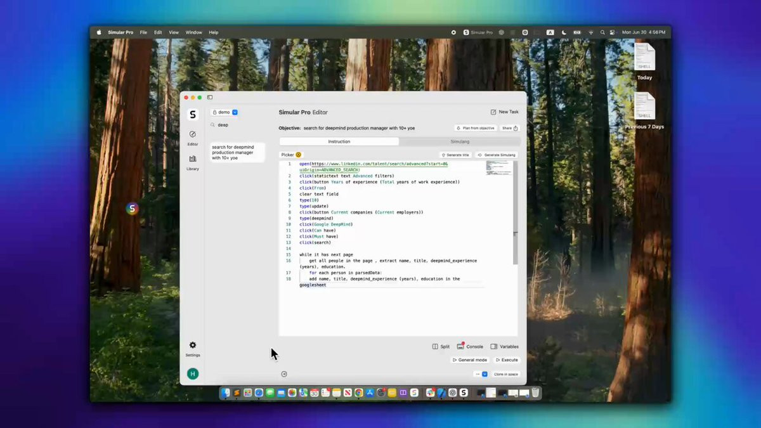Toggle the sidebar panel icon in title bar
Screen dimensions: 761x428
(210, 97)
